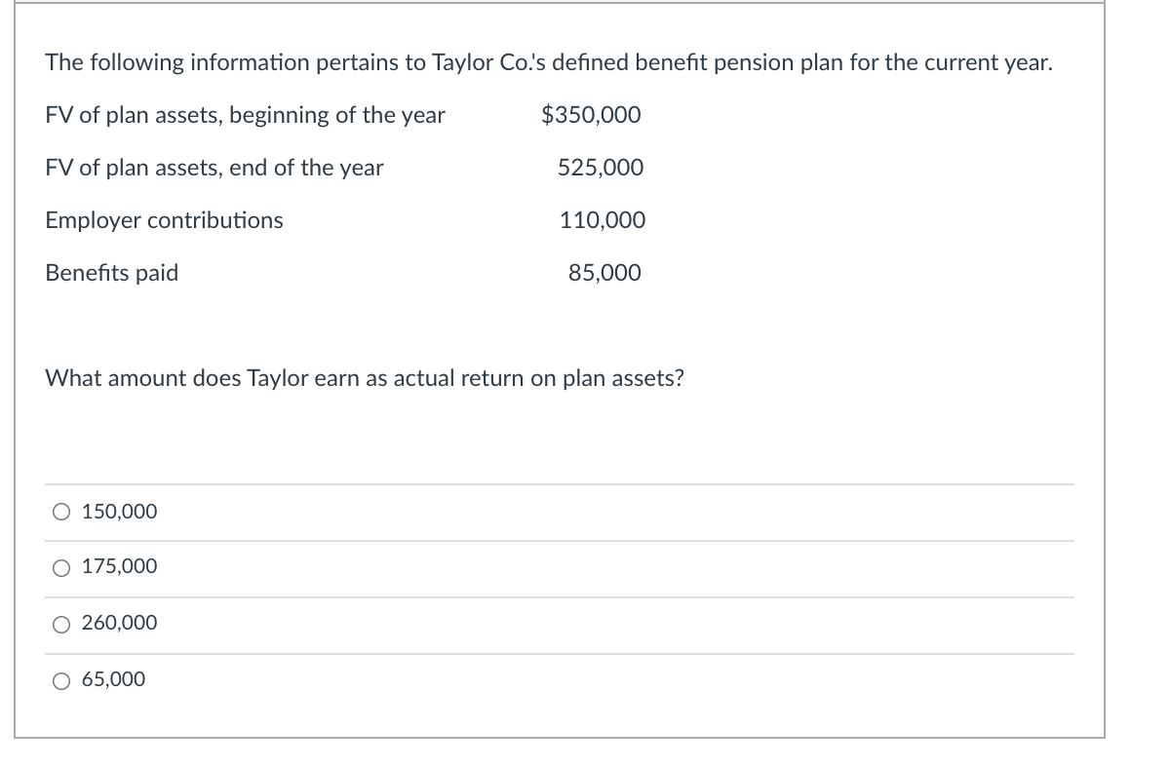The width and height of the screenshot is (1170, 768).
Task: Choose the 175,000 radio option
Action: 62,567
